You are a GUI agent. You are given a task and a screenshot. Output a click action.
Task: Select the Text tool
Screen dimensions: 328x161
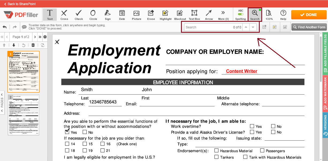click(50, 15)
